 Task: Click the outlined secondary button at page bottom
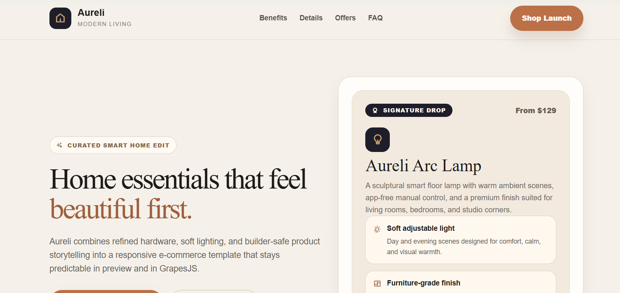coord(214,291)
